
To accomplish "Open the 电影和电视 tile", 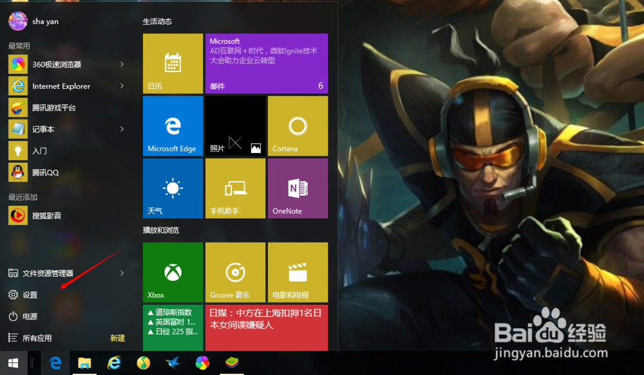I will pos(298,273).
